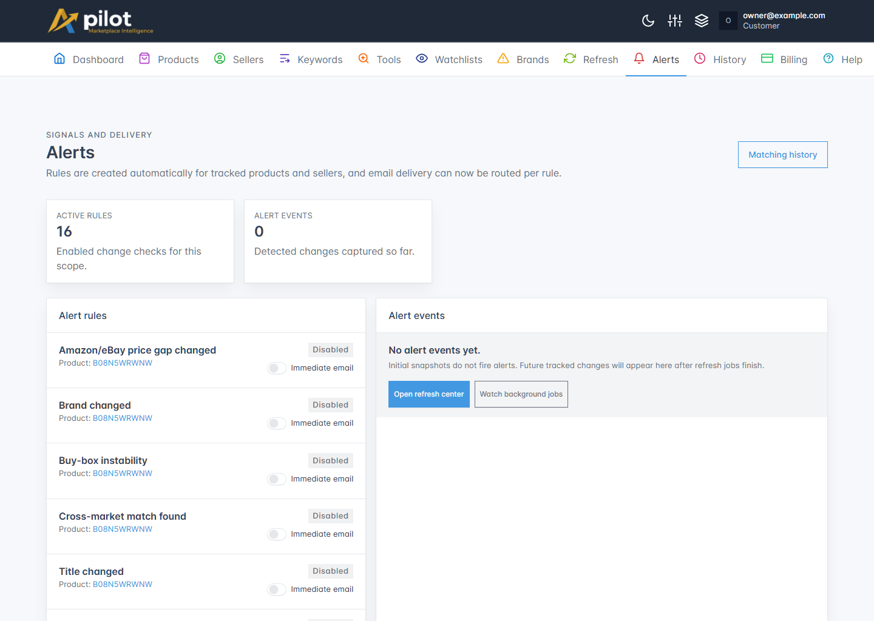The width and height of the screenshot is (874, 621).
Task: Navigate to Billing tab
Action: pos(784,59)
